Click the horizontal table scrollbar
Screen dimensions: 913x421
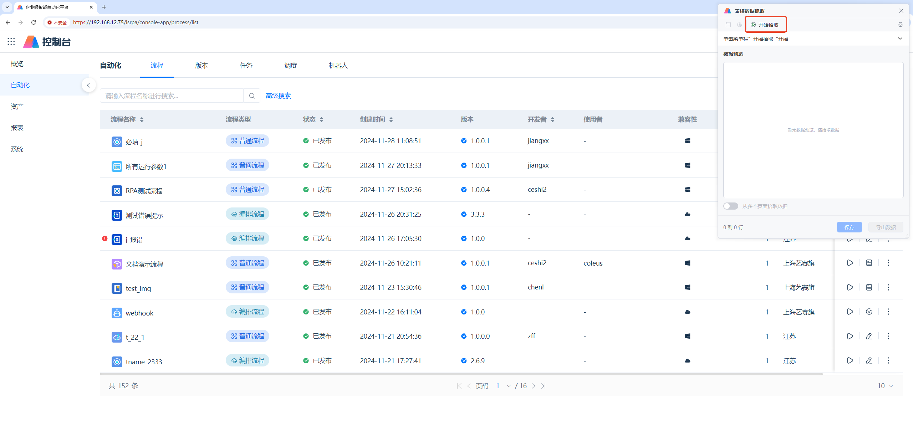pos(461,374)
